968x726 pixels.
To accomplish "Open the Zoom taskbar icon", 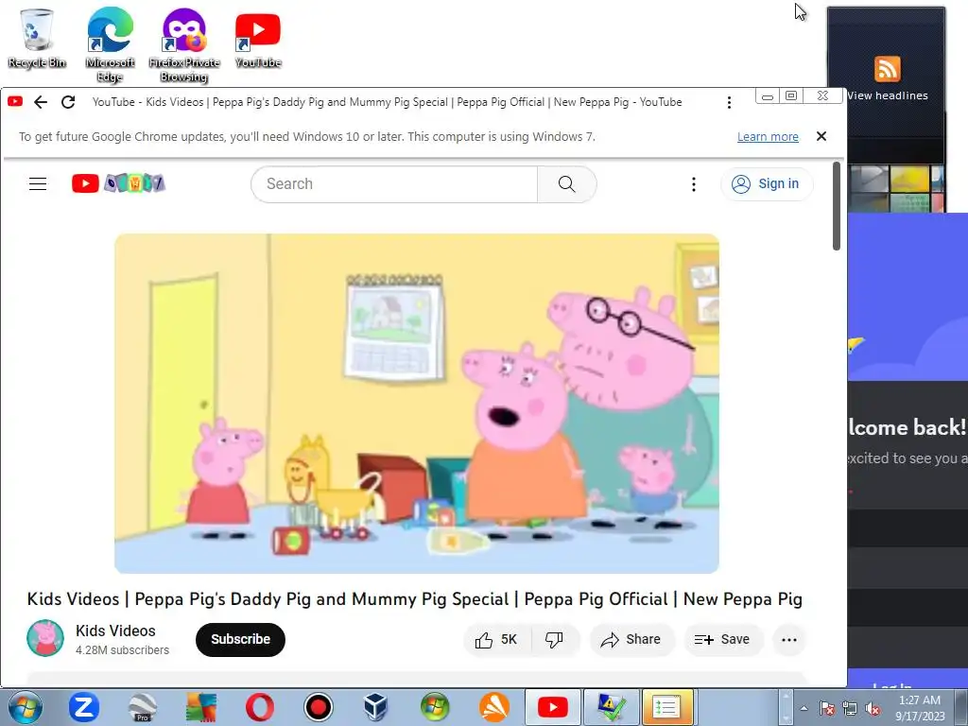I will pos(84,707).
